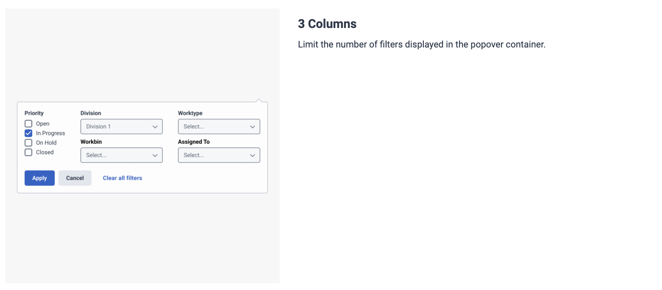Click the Division field's chevron icon
The image size is (662, 290).
155,126
